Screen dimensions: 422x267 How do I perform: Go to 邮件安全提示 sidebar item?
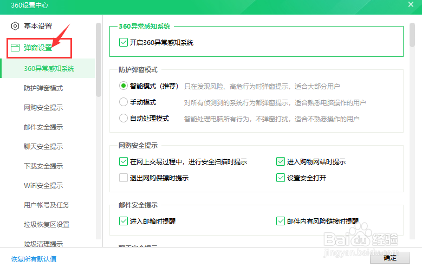click(43, 127)
